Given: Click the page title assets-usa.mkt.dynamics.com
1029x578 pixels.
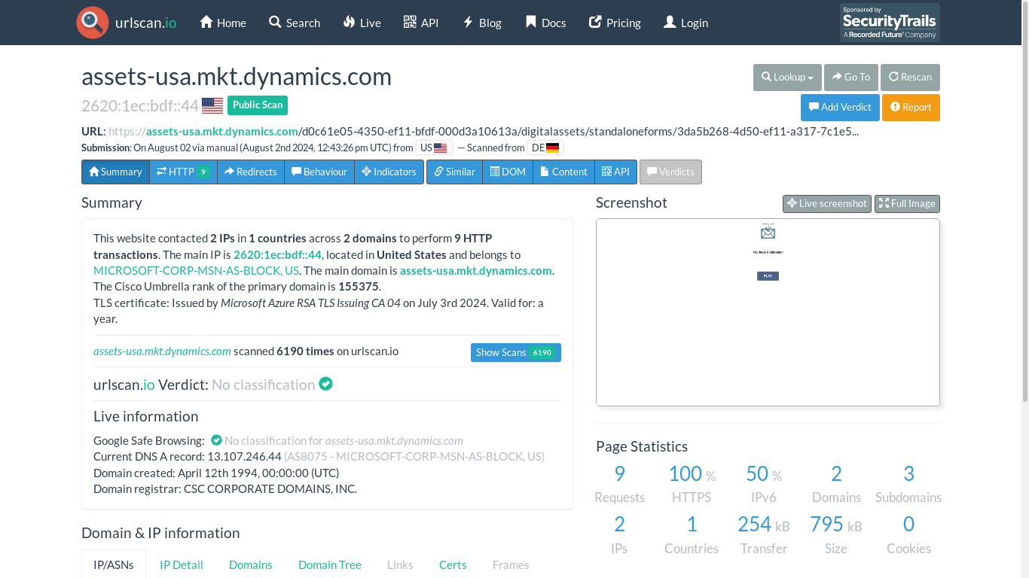Looking at the screenshot, I should pyautogui.click(x=237, y=77).
